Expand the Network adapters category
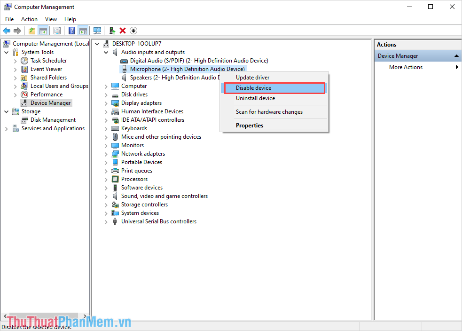 point(106,153)
